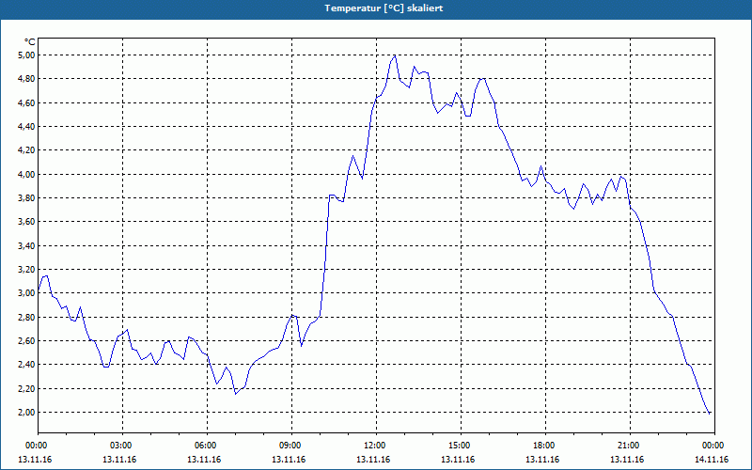The width and height of the screenshot is (752, 470).
Task: Choose the 21:00 time label
Action: pos(630,446)
